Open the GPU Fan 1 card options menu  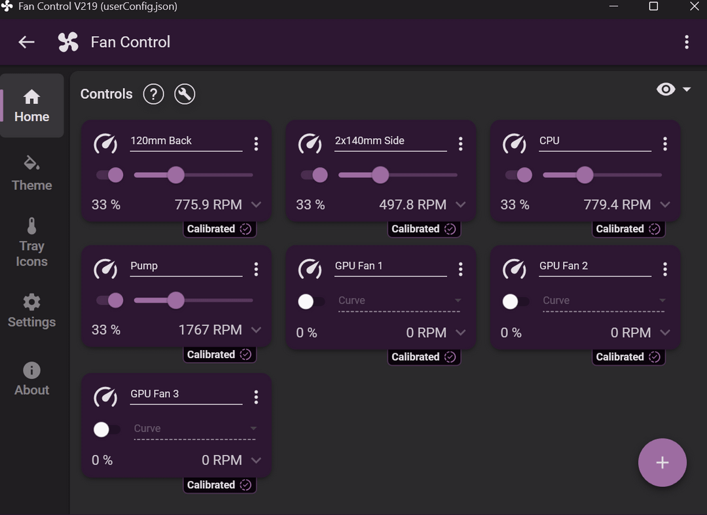tap(460, 269)
